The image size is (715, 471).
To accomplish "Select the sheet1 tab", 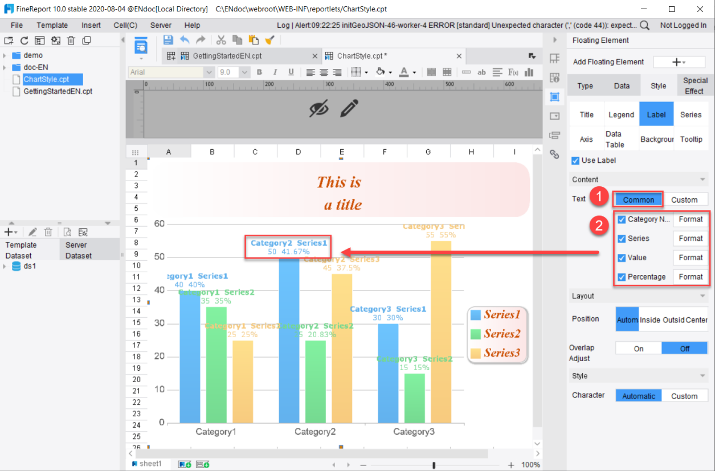I will pyautogui.click(x=147, y=464).
